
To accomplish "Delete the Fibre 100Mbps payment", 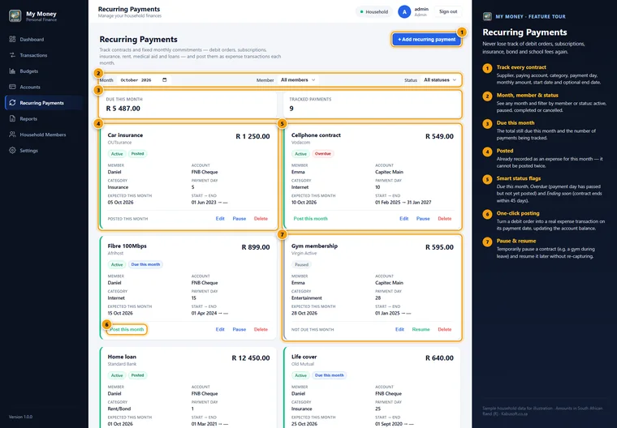I will (x=261, y=329).
